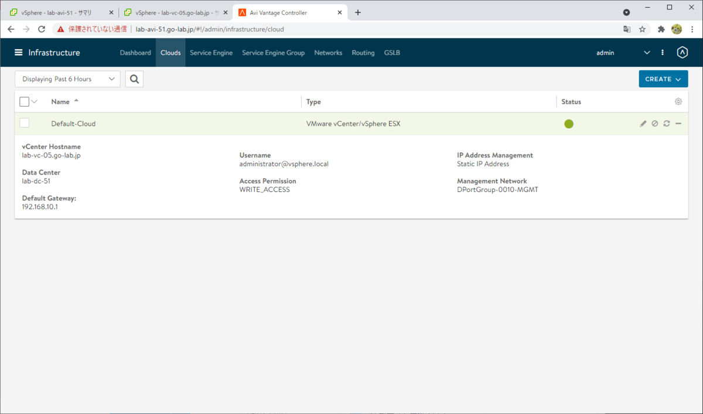This screenshot has height=414, width=703.
Task: Click vCenter hostname lab-vc-05.go-lab.jp
Action: [x=51, y=156]
